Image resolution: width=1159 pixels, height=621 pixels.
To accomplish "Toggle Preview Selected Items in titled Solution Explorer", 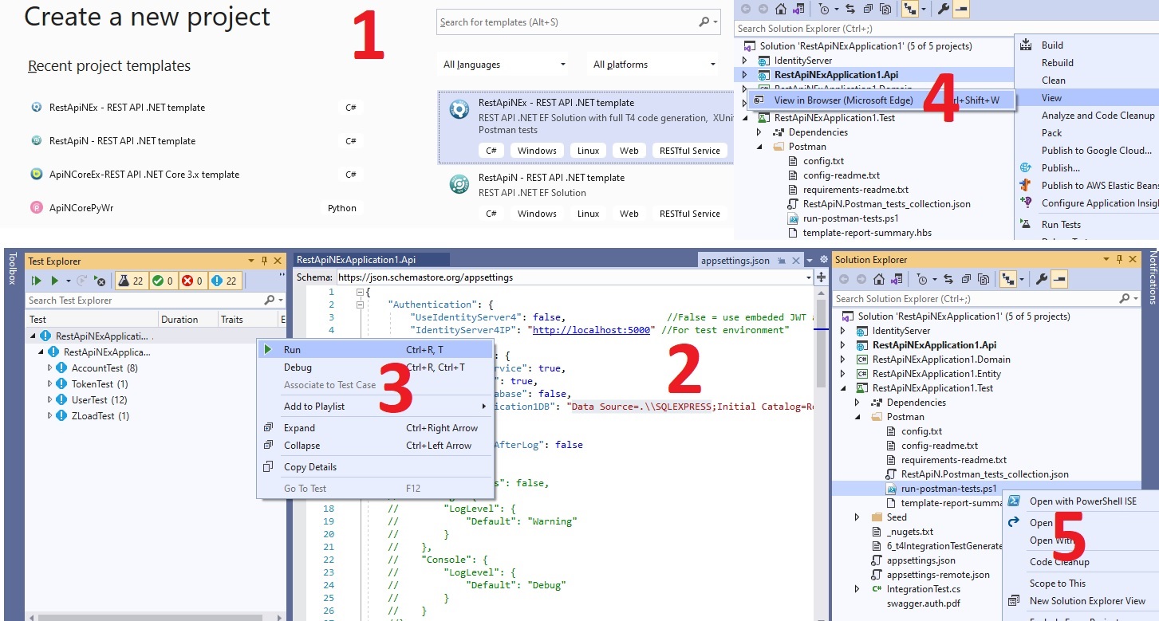I will coord(1058,279).
